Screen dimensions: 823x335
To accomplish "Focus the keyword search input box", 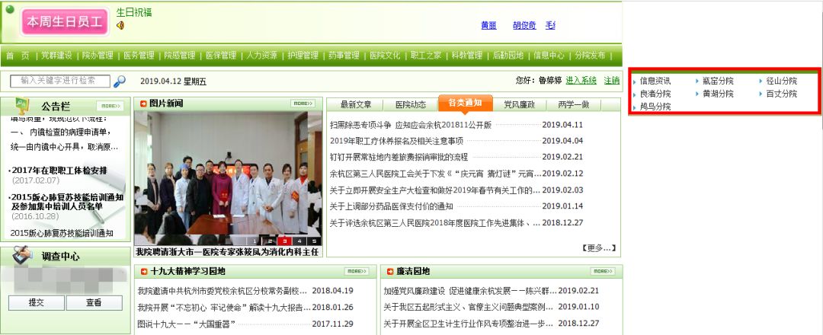I will pyautogui.click(x=60, y=81).
